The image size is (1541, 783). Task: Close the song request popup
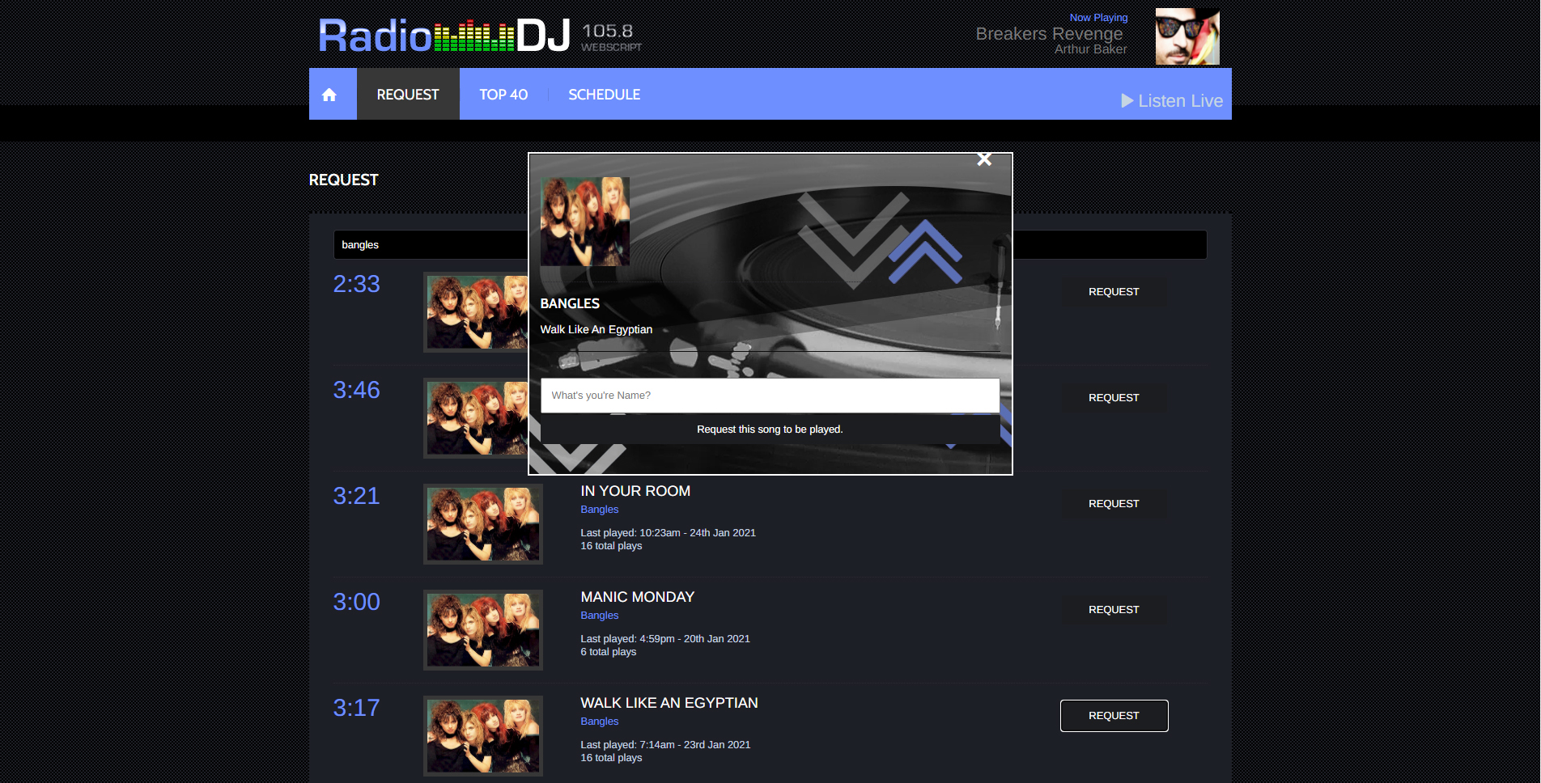984,159
